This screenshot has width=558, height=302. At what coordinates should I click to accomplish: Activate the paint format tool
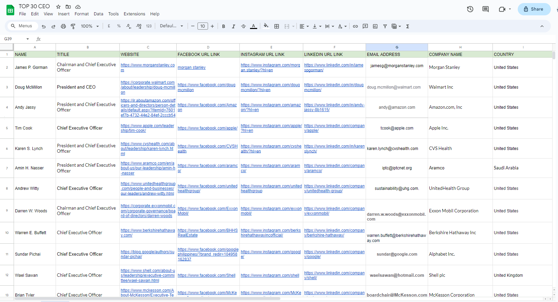[73, 26]
